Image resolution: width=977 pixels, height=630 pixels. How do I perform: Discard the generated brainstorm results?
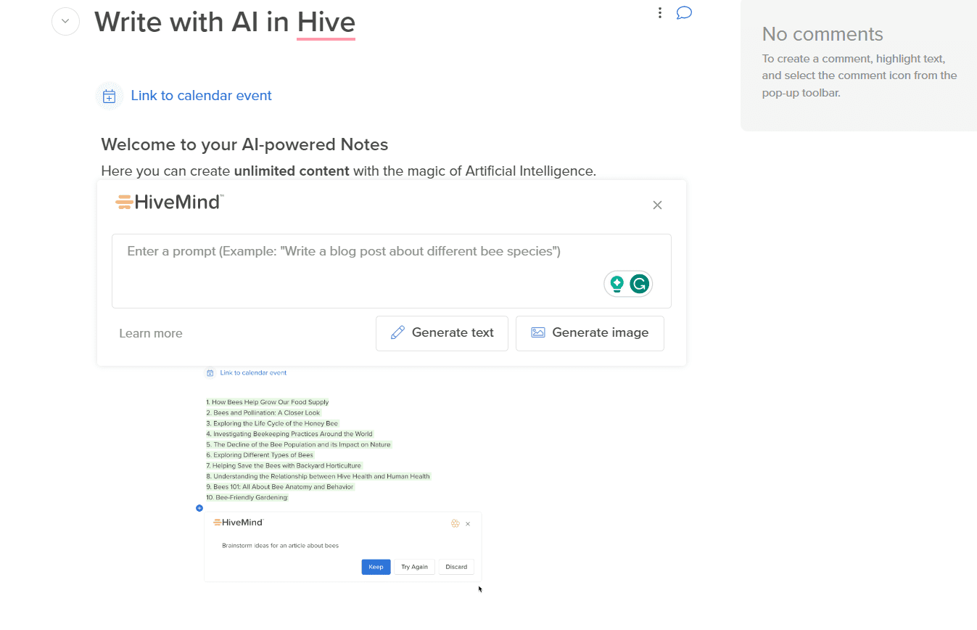coord(455,567)
